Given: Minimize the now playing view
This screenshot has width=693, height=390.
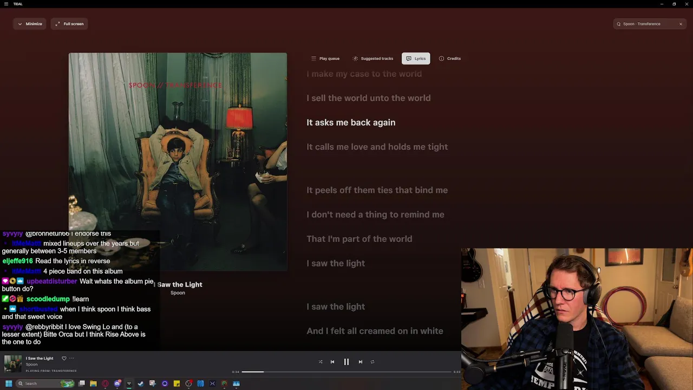Looking at the screenshot, I should click(x=30, y=24).
